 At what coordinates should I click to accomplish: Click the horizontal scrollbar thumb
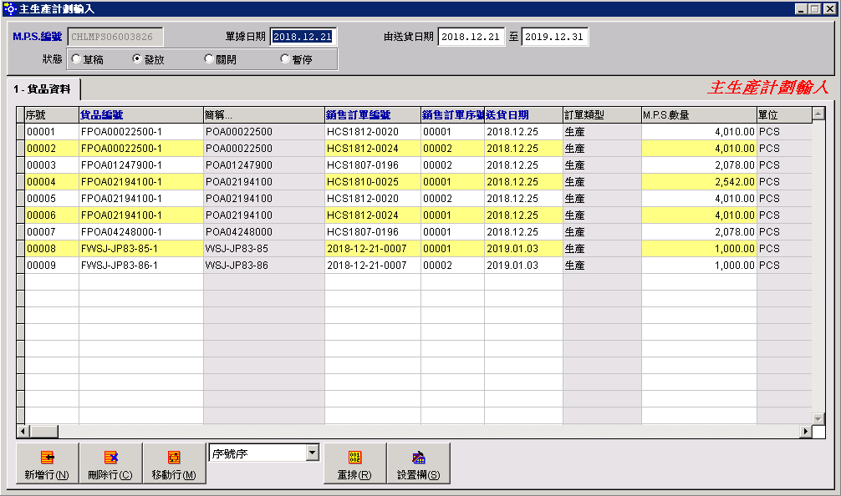pos(44,431)
